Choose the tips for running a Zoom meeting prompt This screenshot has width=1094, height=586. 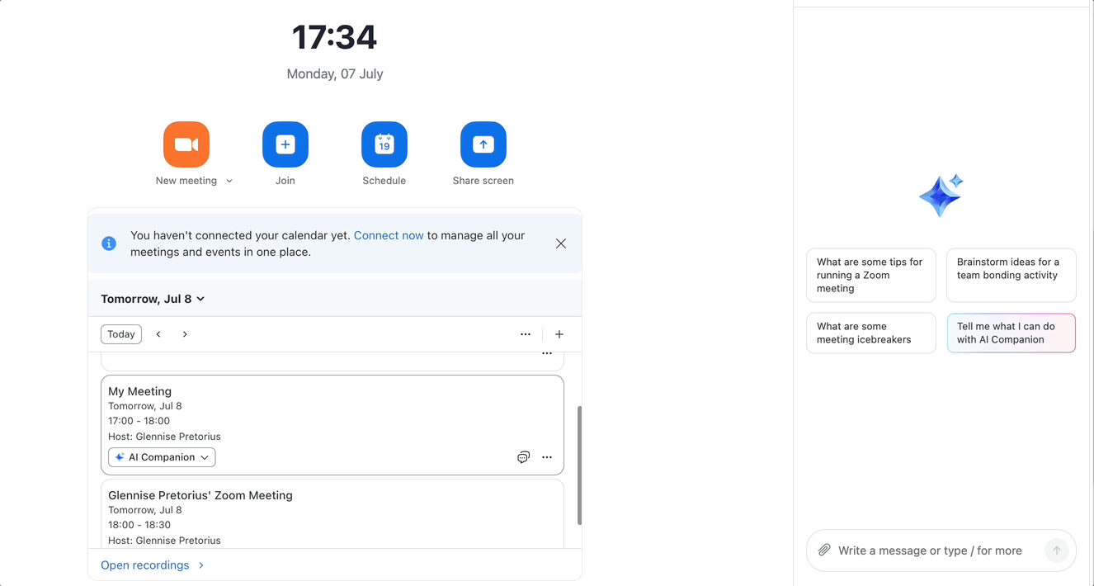871,276
